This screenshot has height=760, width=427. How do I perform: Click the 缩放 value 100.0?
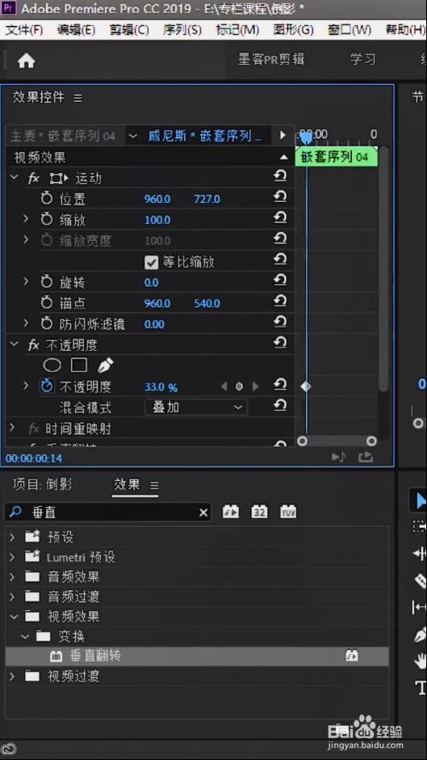click(157, 220)
